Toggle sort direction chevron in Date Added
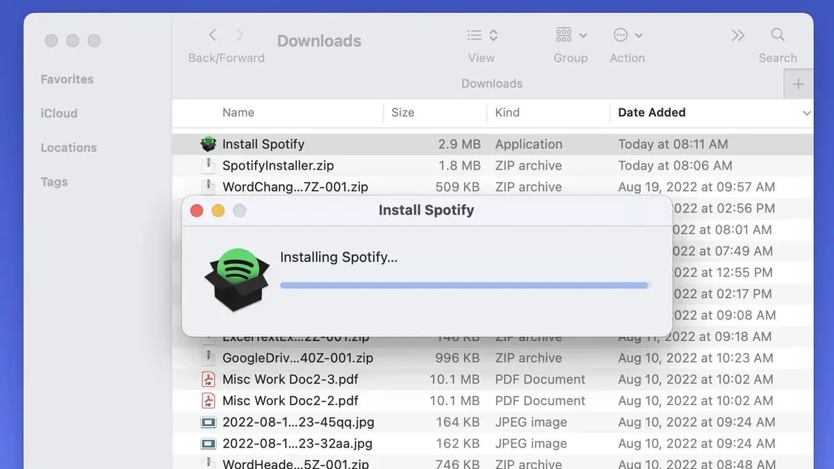The image size is (834, 469). click(x=806, y=113)
